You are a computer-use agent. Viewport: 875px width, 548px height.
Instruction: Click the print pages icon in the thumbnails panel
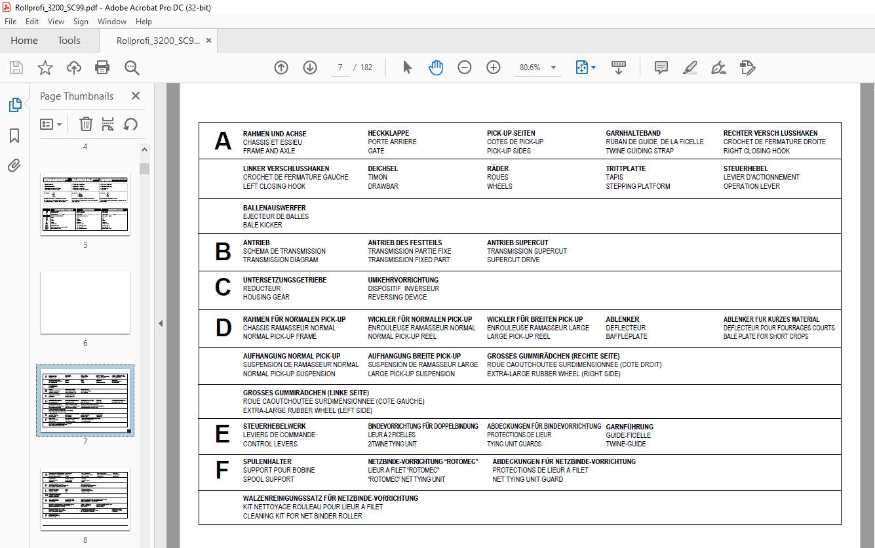click(x=108, y=124)
